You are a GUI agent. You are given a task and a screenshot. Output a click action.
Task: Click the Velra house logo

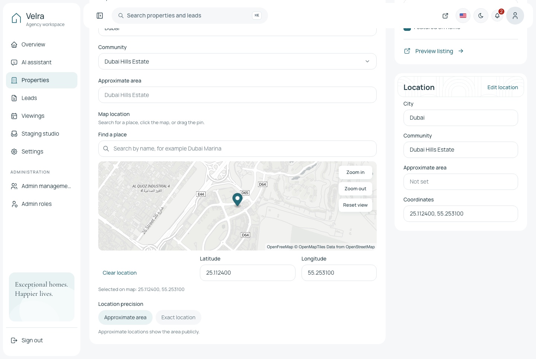coord(16,18)
